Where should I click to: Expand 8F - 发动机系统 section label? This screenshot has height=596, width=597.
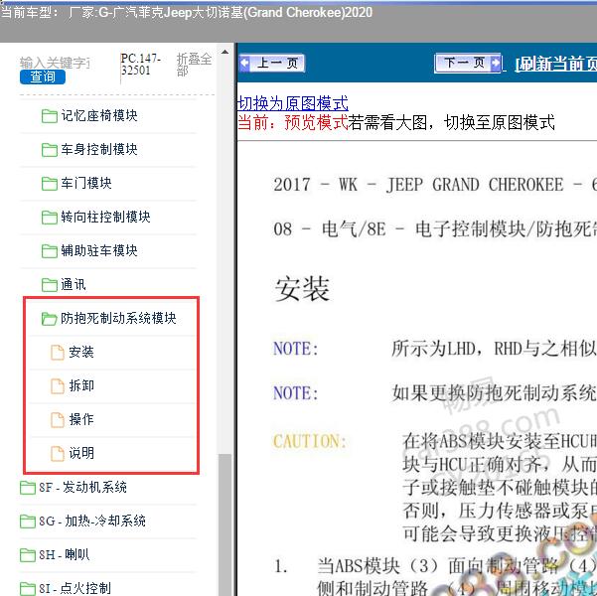coord(82,487)
